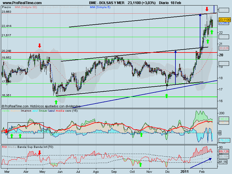Click the cero (15) legend label
The height and width of the screenshot is (174, 232).
click(71, 111)
